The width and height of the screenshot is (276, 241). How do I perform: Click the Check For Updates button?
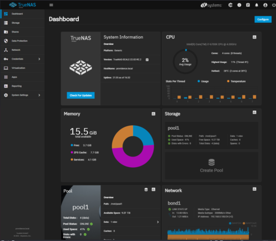click(81, 95)
